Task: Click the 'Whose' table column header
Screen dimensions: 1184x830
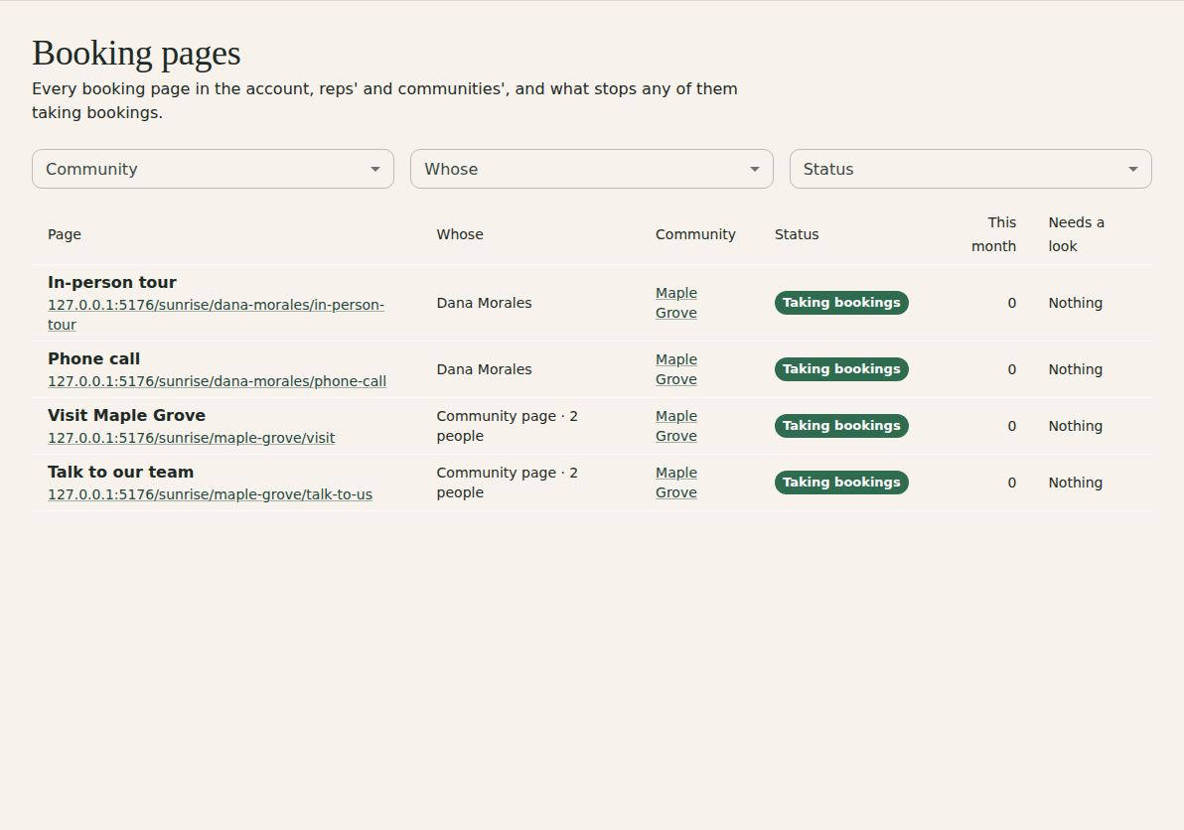Action: coord(460,234)
